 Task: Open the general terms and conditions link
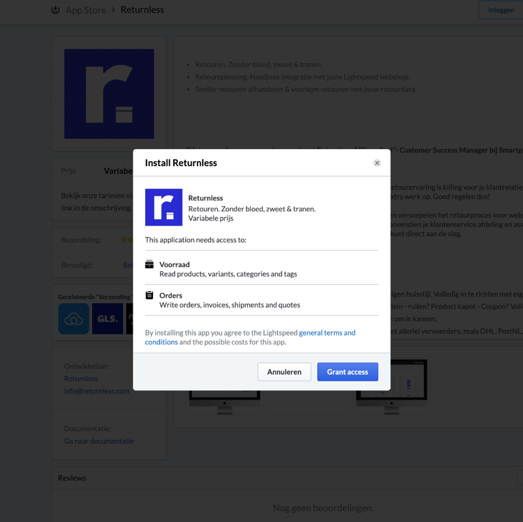point(250,337)
